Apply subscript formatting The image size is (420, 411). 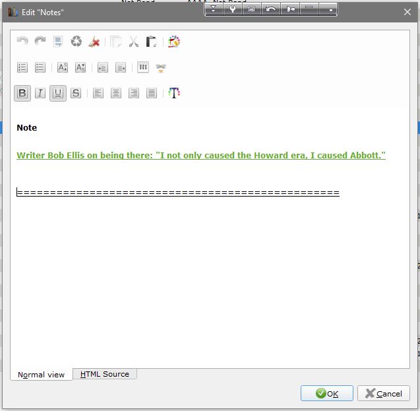[80, 67]
